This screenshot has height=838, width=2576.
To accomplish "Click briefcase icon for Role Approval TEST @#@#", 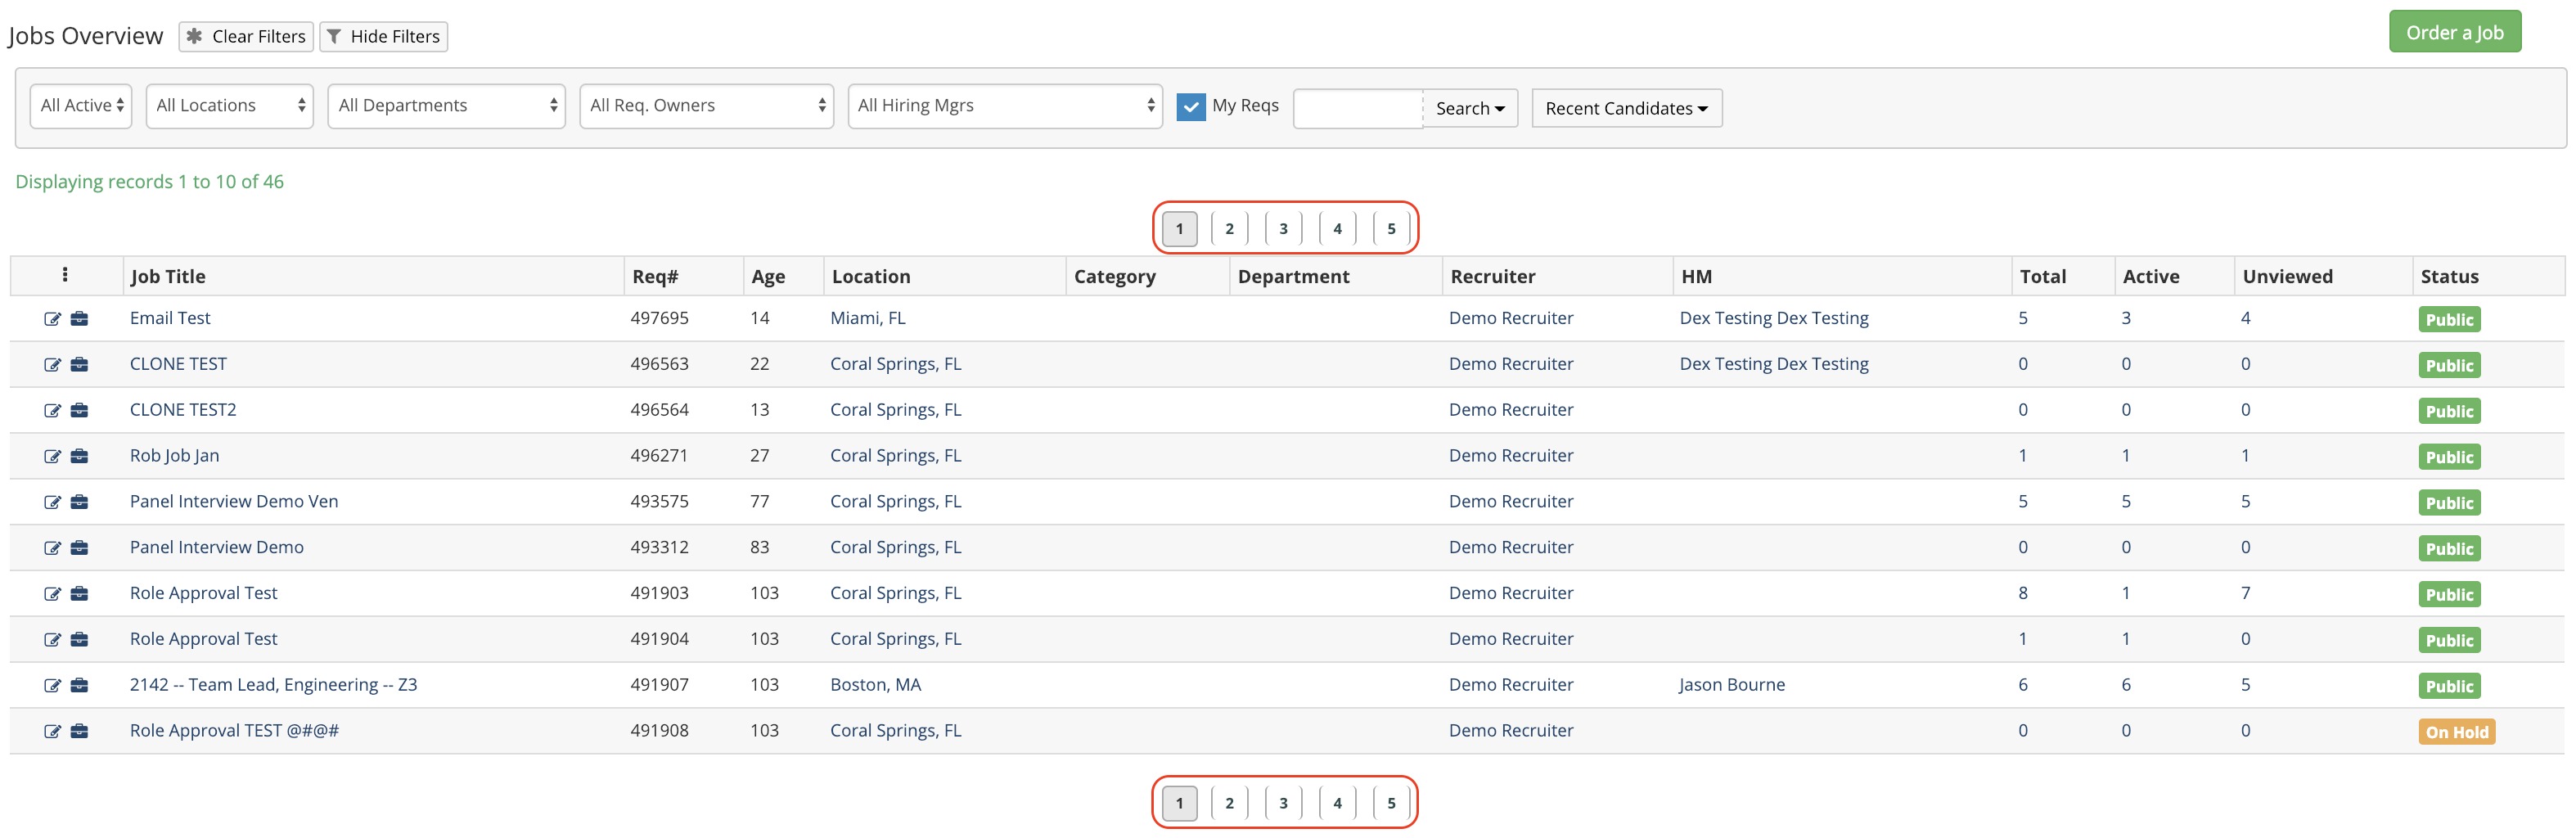I will click(x=79, y=733).
